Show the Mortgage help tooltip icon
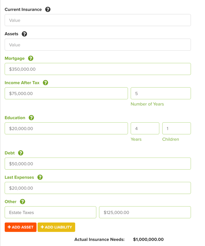205x246 pixels. click(x=31, y=58)
